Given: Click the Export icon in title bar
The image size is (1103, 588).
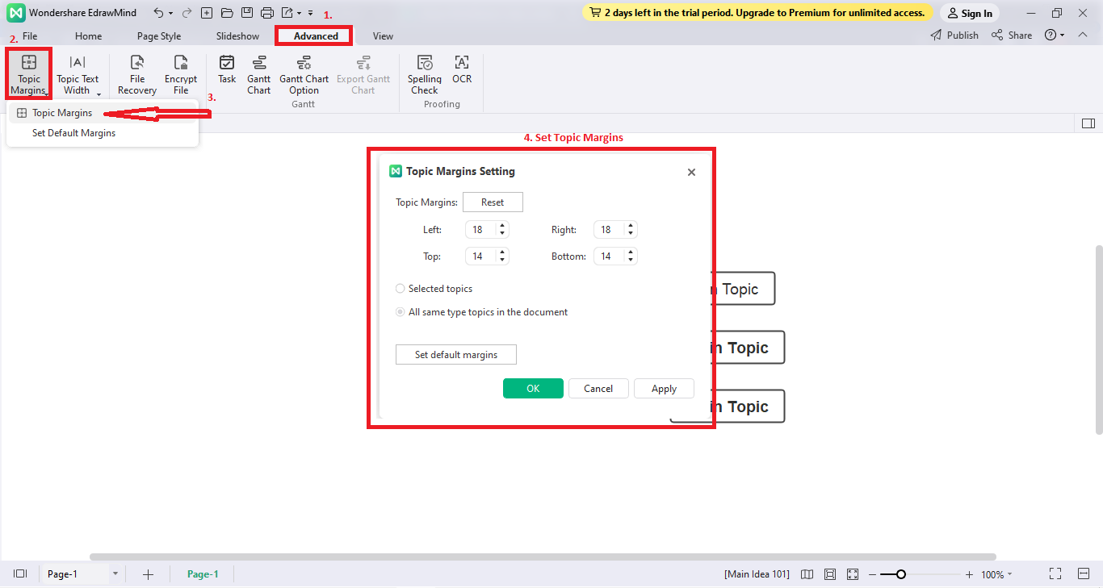Looking at the screenshot, I should (x=287, y=13).
